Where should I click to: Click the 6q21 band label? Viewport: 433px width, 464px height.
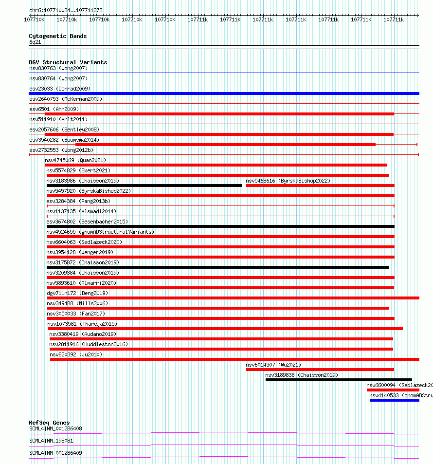35,42
